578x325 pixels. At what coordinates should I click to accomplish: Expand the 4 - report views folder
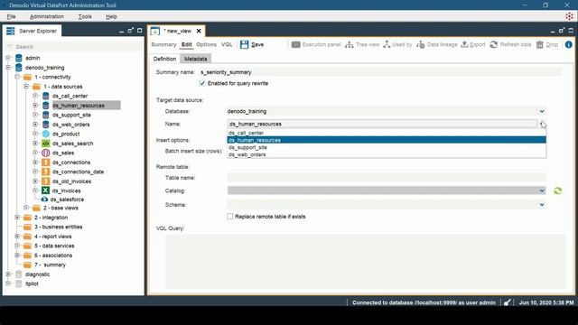(17, 237)
